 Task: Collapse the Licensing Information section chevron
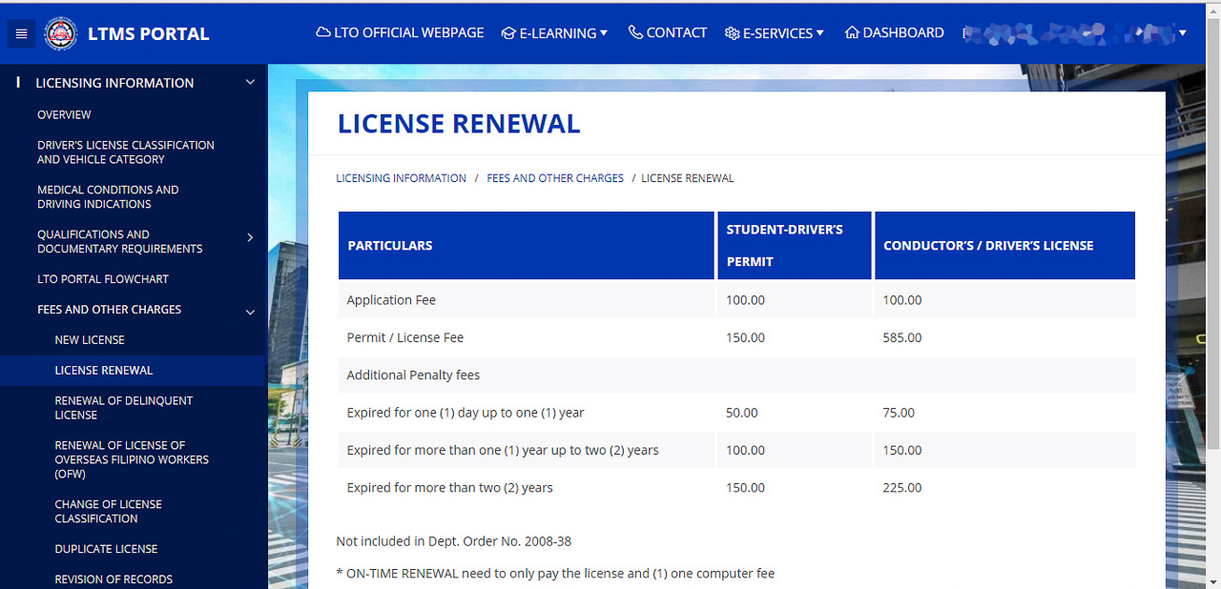pos(250,83)
